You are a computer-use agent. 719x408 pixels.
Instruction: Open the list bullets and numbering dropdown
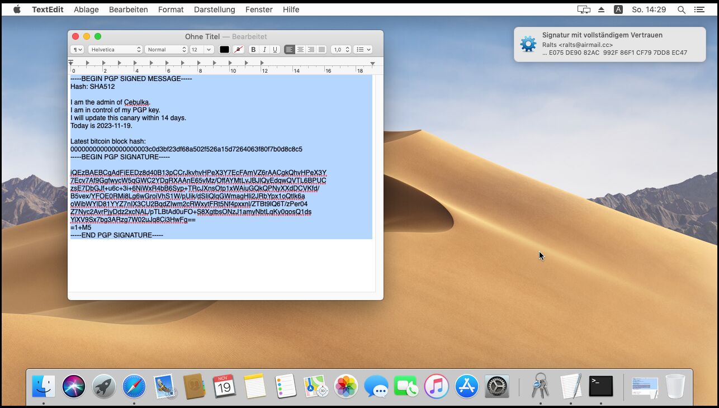pyautogui.click(x=363, y=50)
